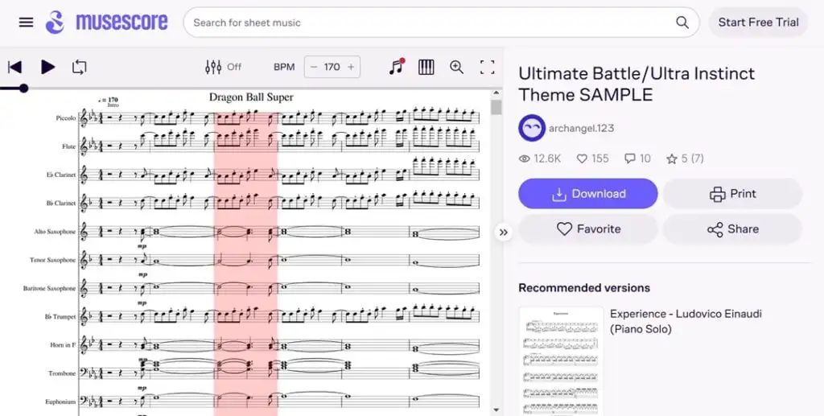The height and width of the screenshot is (416, 824).
Task: Print the score
Action: coord(732,193)
